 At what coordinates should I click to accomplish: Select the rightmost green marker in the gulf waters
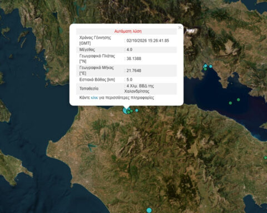click(x=239, y=100)
